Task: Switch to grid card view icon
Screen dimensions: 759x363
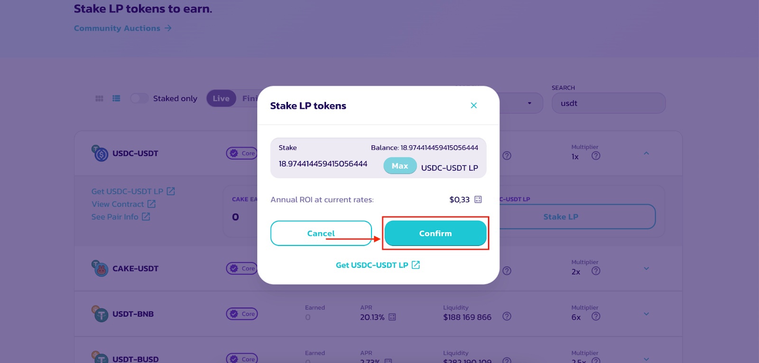Action: 99,99
